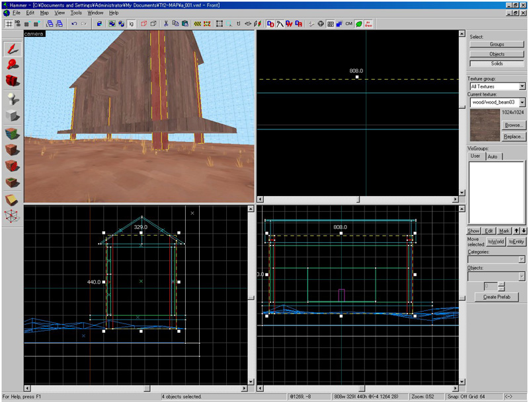Switch selection mode to Solids

coord(497,63)
